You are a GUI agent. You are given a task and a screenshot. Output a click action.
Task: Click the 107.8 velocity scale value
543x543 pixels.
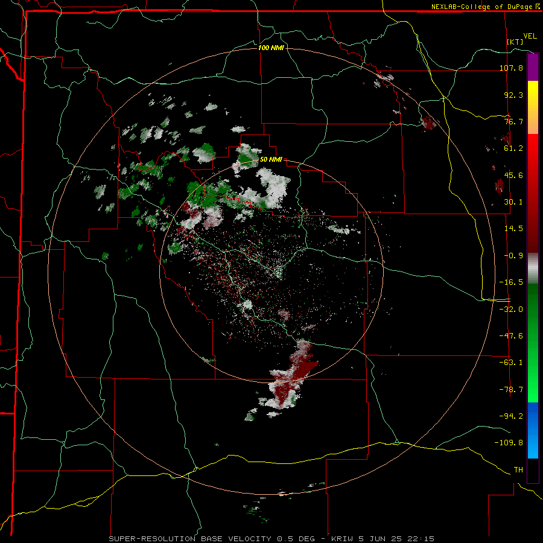[511, 68]
